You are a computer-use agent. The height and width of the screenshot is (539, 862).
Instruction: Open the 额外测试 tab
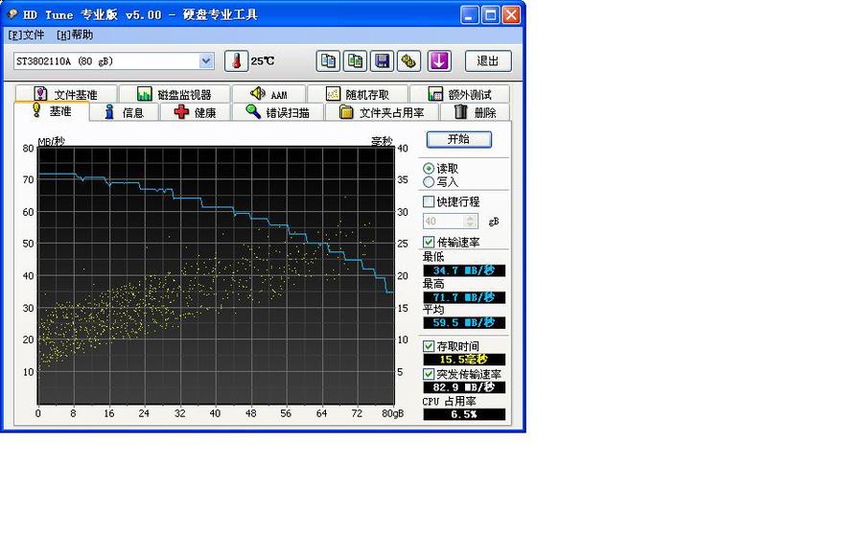(459, 94)
